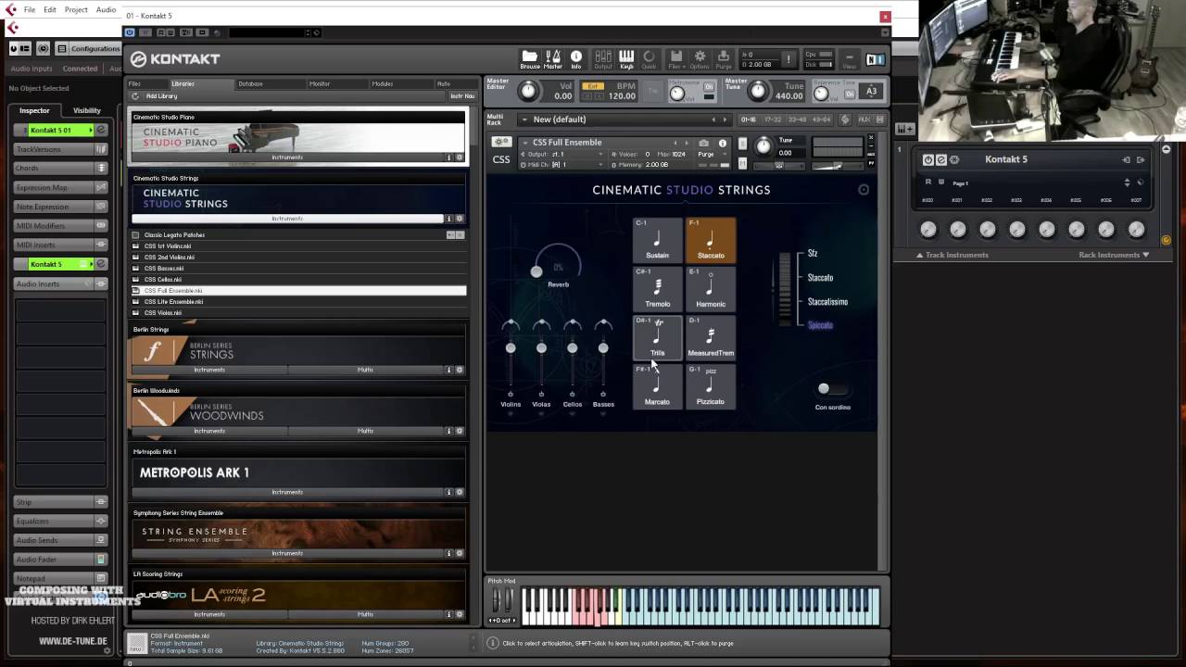This screenshot has width=1186, height=667.
Task: Open the Cubase Project menu
Action: click(76, 9)
